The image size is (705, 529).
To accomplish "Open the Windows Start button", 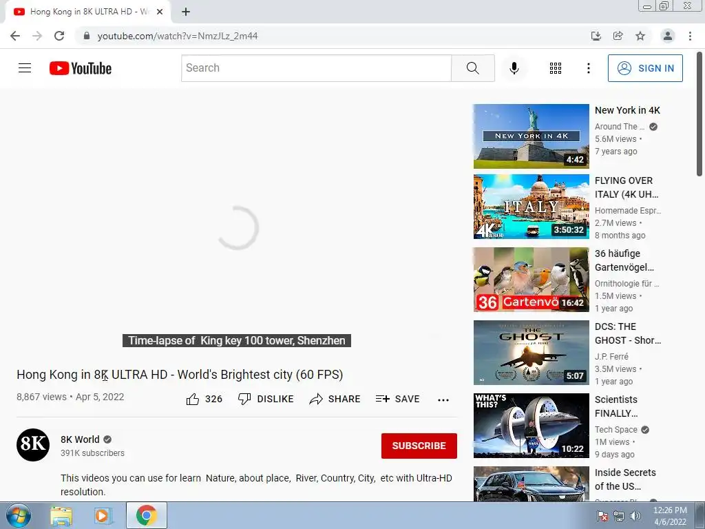I will pyautogui.click(x=19, y=516).
